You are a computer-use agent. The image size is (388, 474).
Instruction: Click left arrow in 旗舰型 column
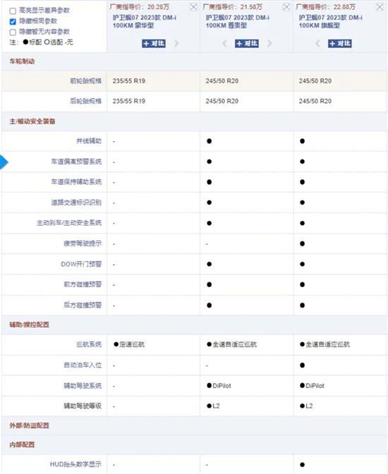[x=317, y=44]
